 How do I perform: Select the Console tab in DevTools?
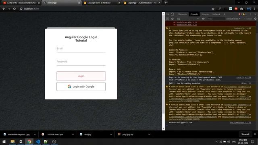(194, 14)
